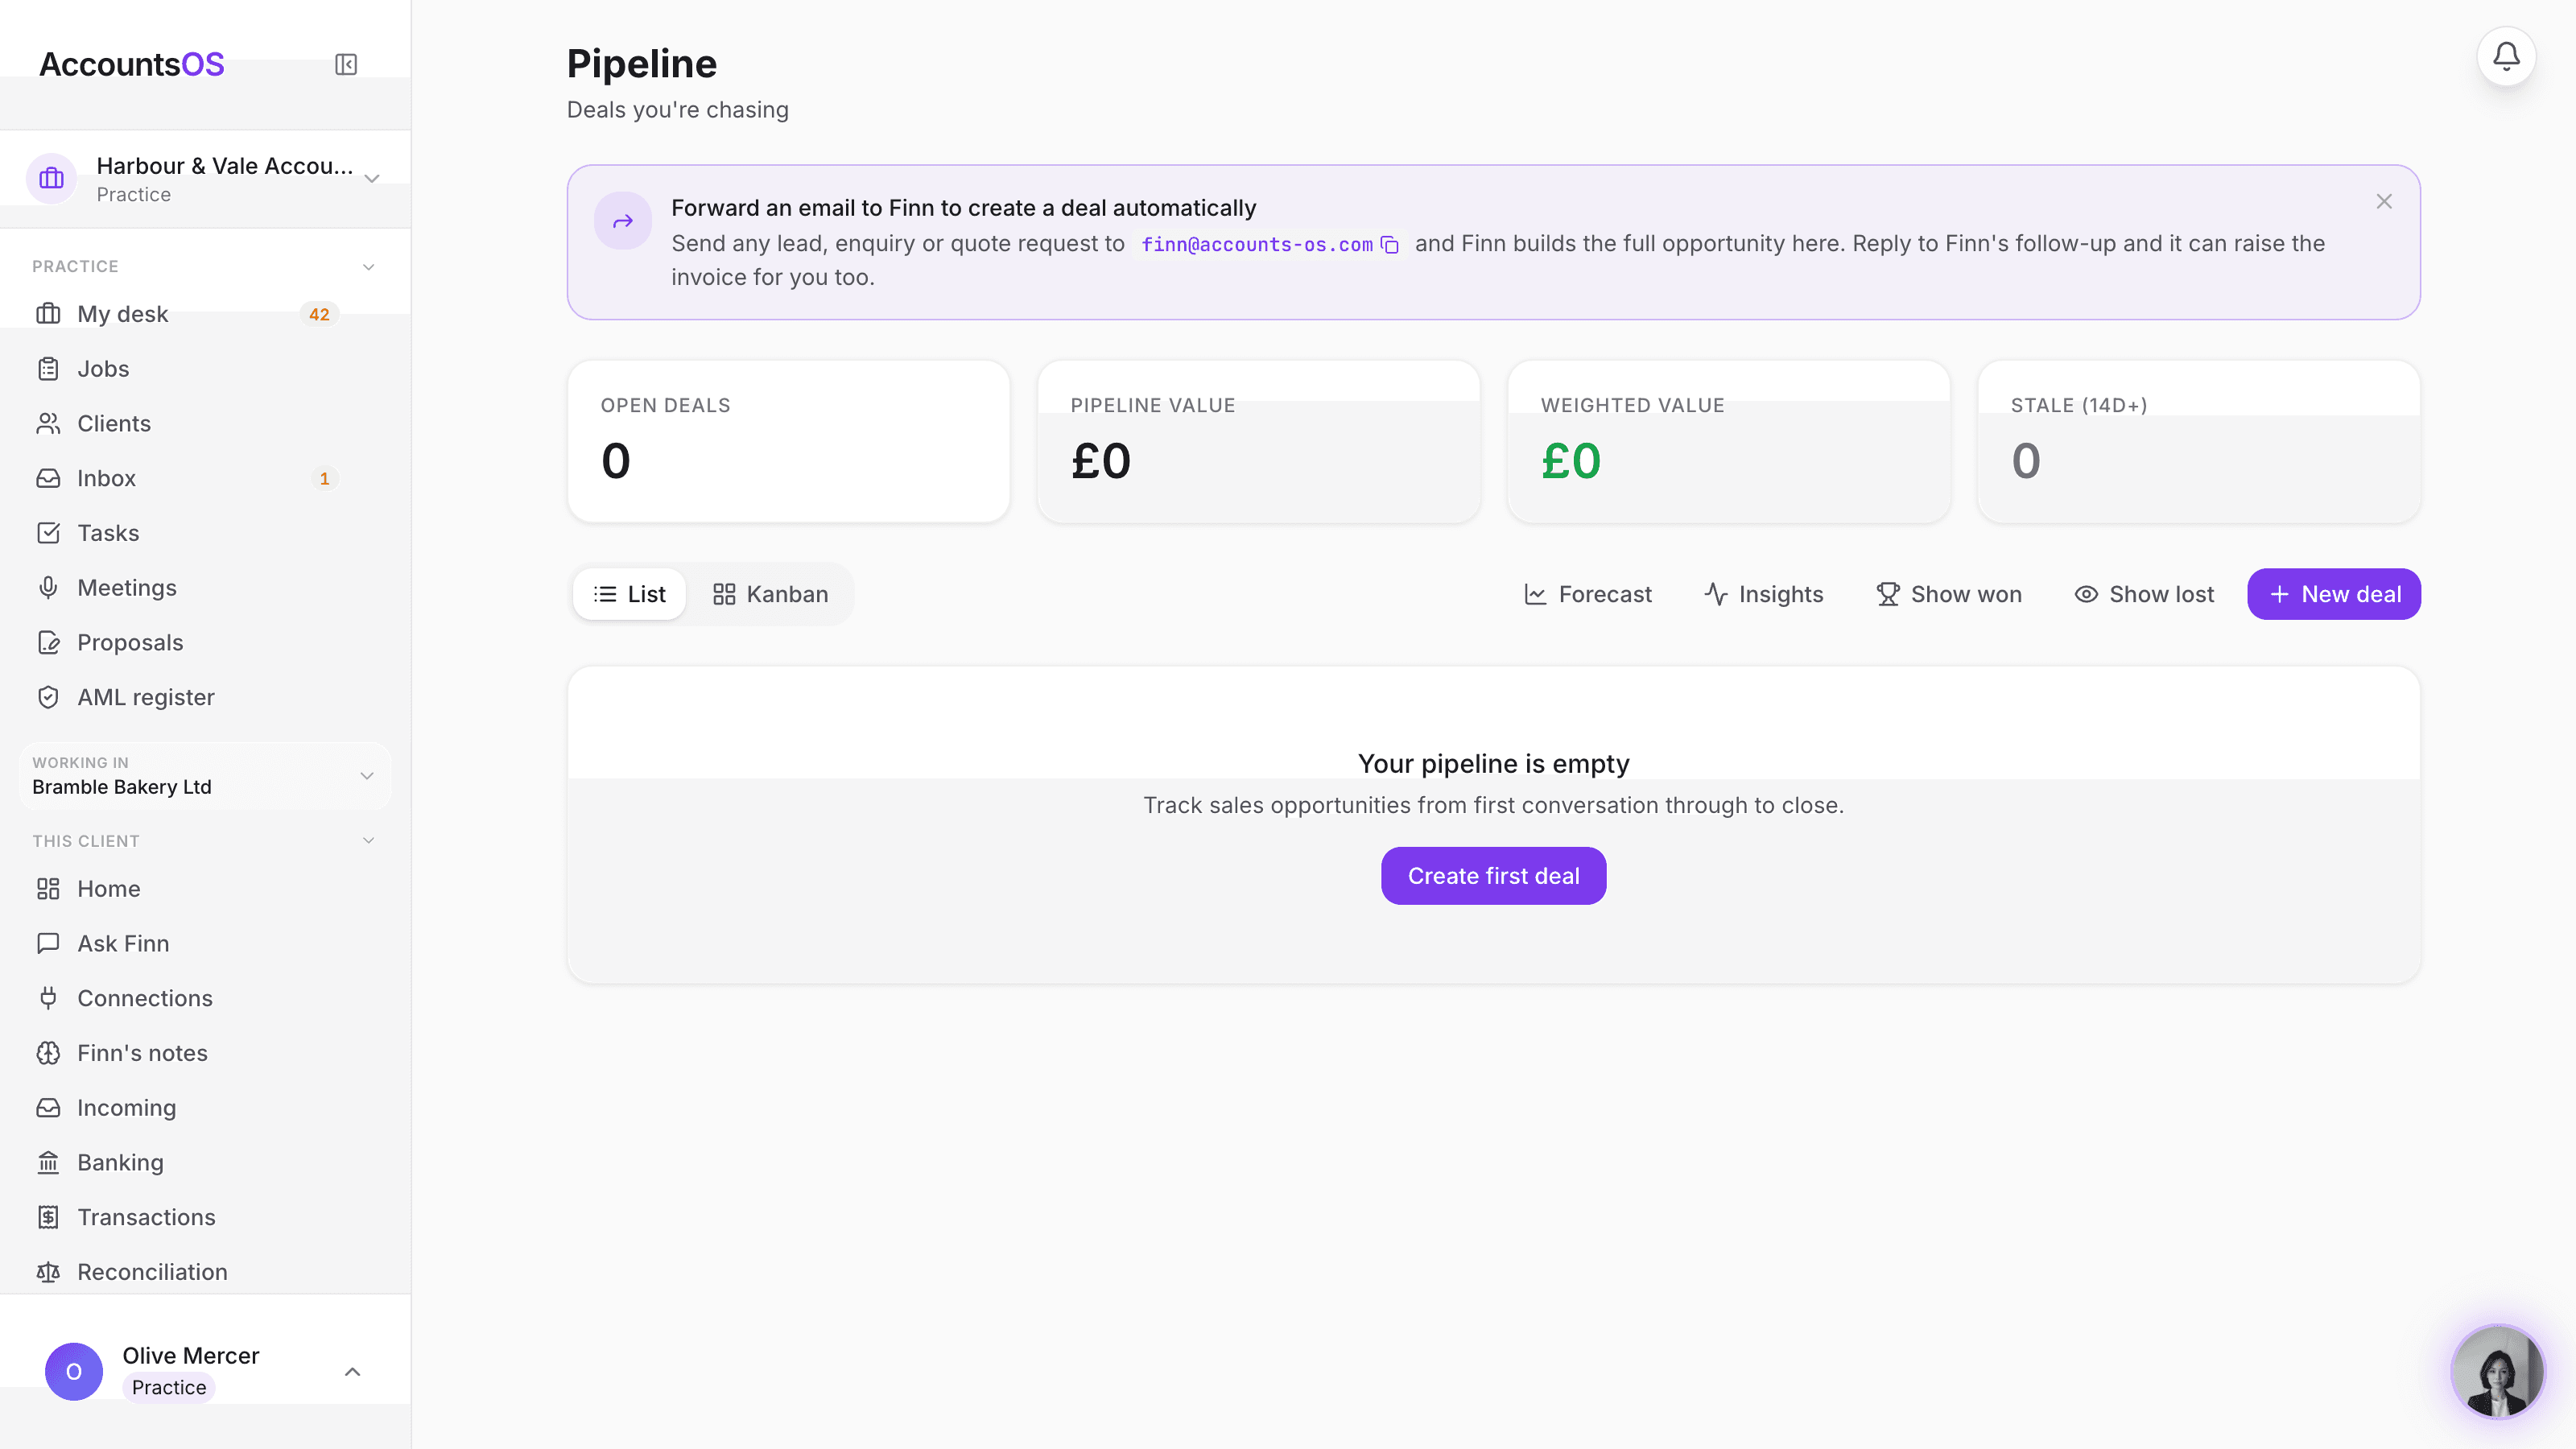The width and height of the screenshot is (2576, 1449).
Task: Open the notifications bell
Action: (2506, 57)
